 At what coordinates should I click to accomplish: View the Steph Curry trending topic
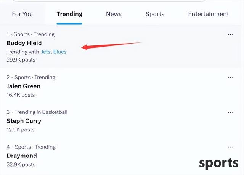24,121
